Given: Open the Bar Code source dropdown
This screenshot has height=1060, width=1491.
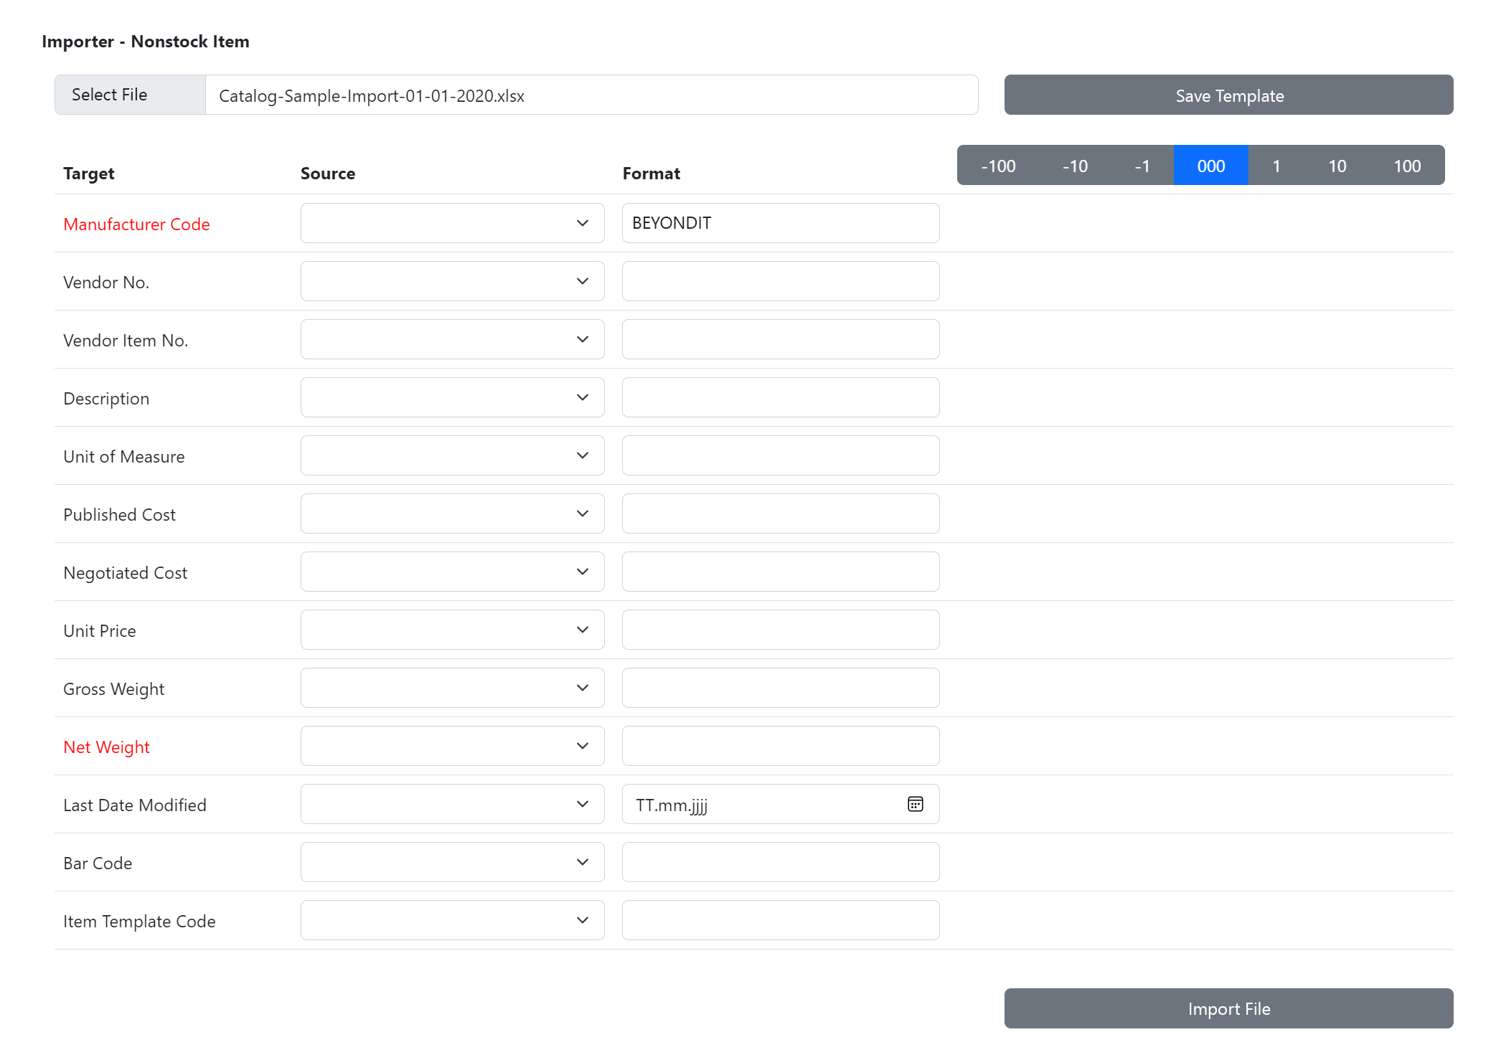Looking at the screenshot, I should click(452, 862).
